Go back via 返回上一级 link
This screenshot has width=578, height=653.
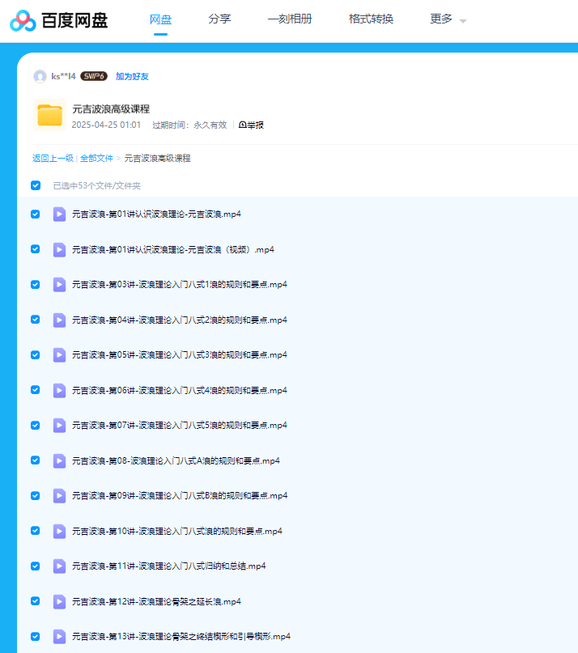[53, 158]
